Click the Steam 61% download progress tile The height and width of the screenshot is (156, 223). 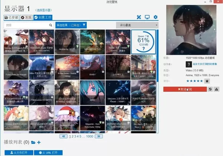tap(143, 42)
